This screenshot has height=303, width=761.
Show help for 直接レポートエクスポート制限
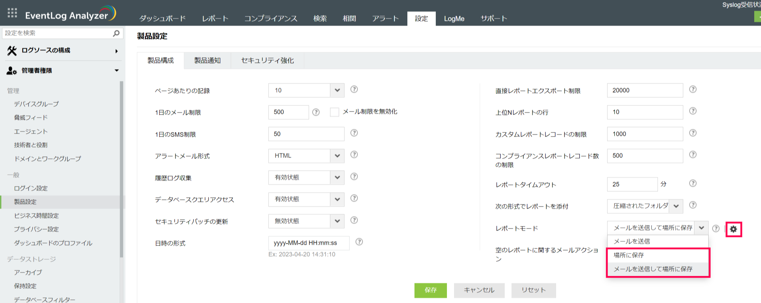[693, 89]
